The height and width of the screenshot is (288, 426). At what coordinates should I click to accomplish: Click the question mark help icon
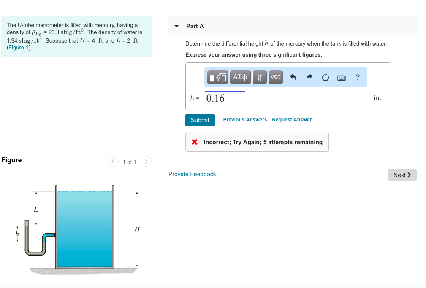tap(357, 77)
